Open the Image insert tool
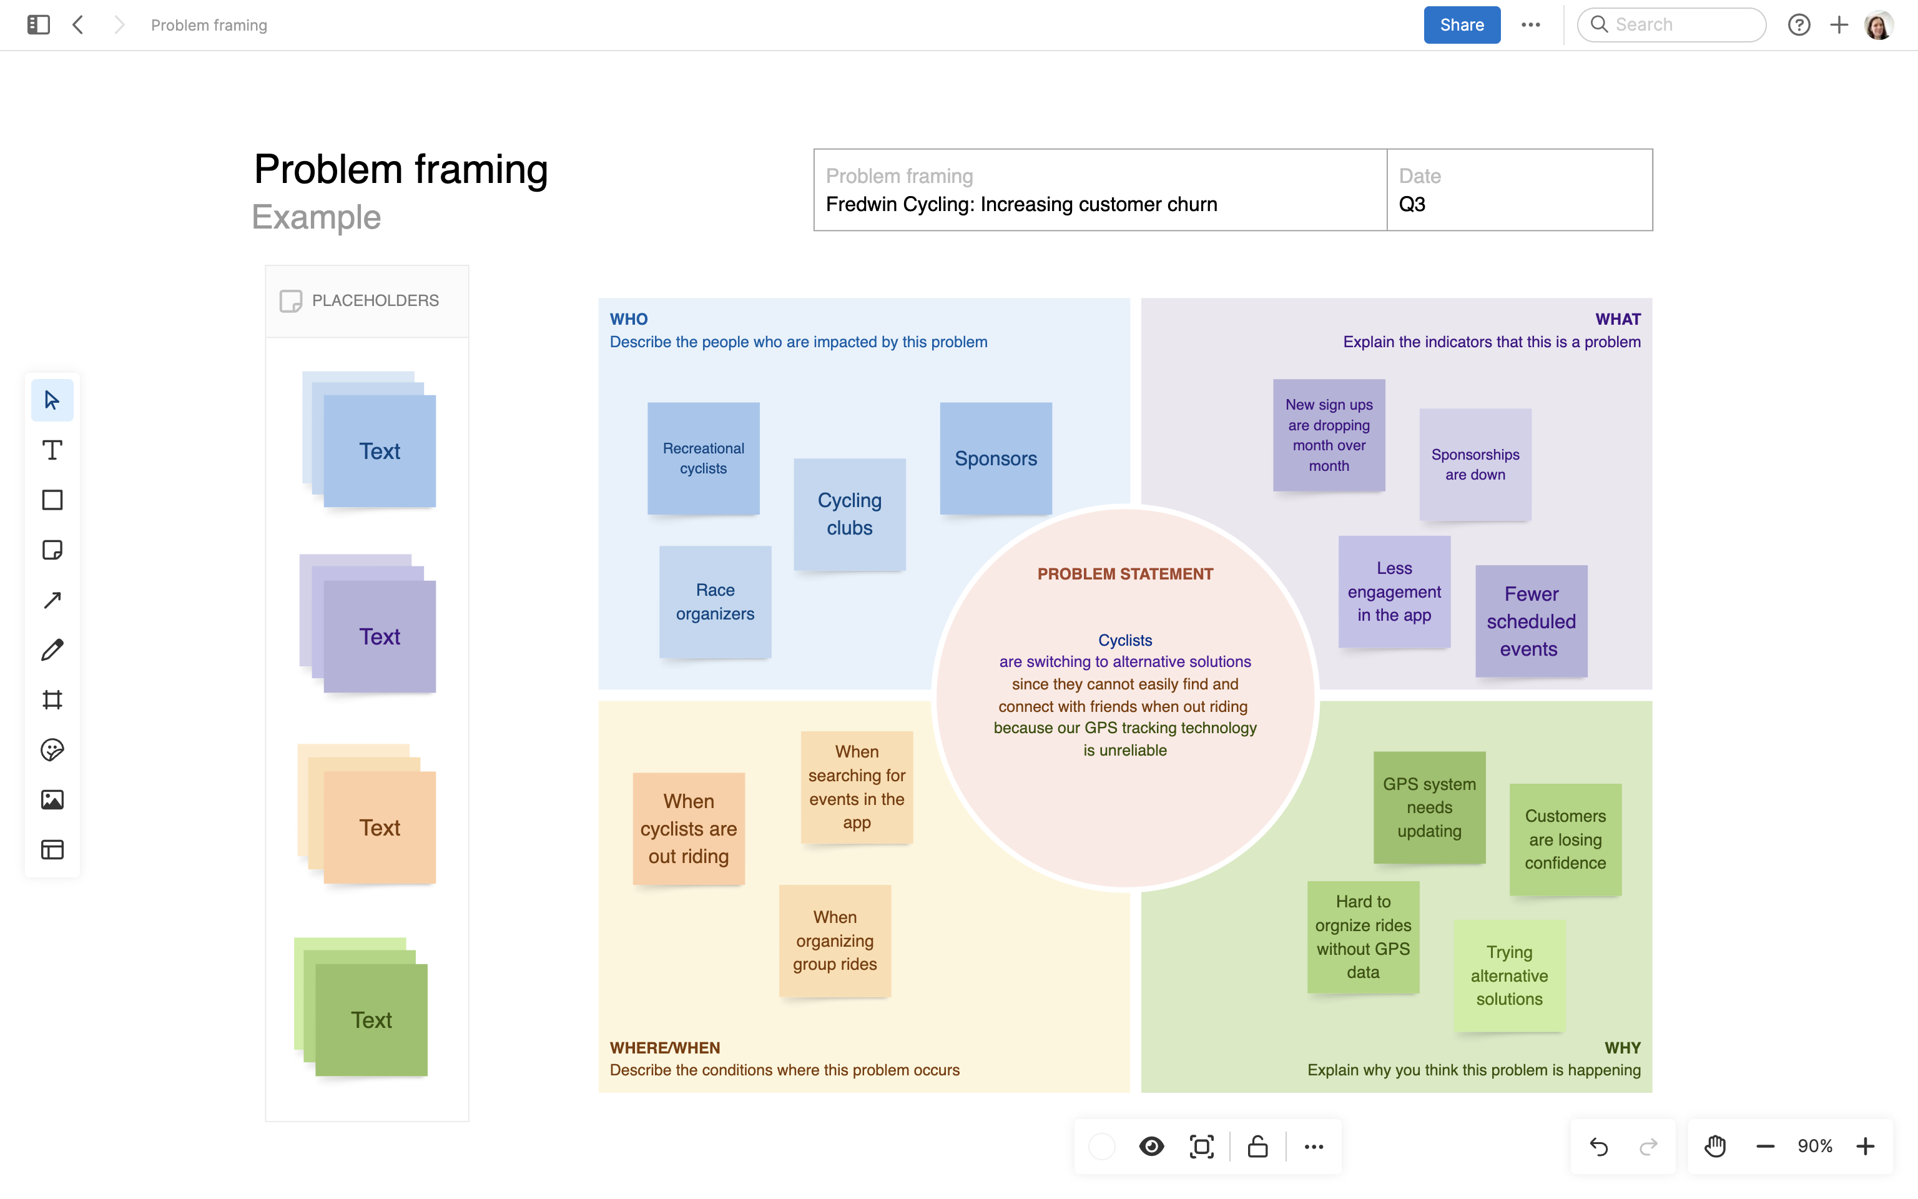The image size is (1918, 1199). click(x=52, y=800)
